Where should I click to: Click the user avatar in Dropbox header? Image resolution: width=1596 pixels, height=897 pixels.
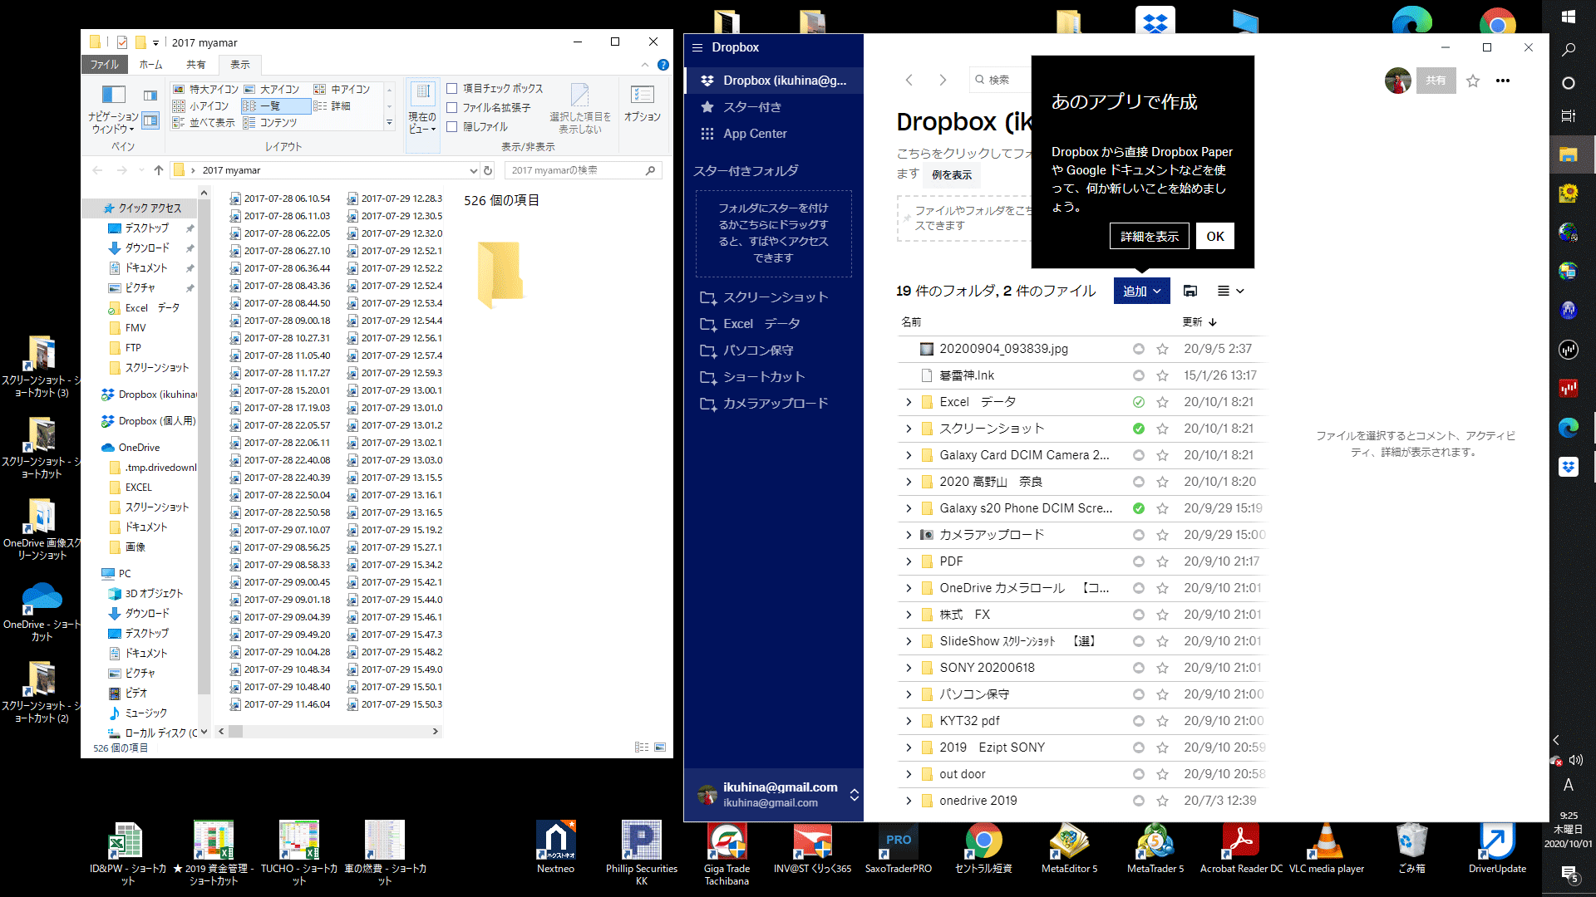coord(1397,81)
